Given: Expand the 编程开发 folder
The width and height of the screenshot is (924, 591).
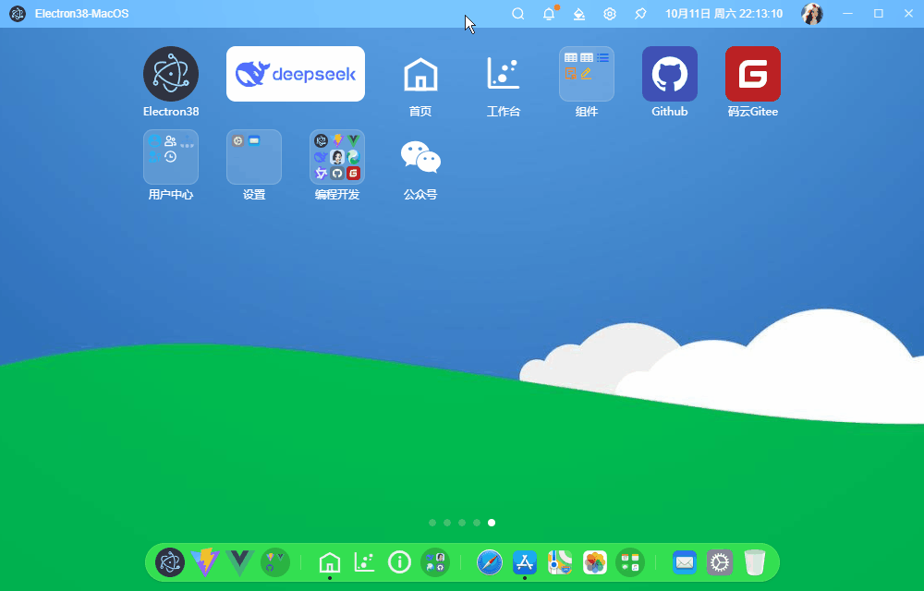Looking at the screenshot, I should 337,157.
